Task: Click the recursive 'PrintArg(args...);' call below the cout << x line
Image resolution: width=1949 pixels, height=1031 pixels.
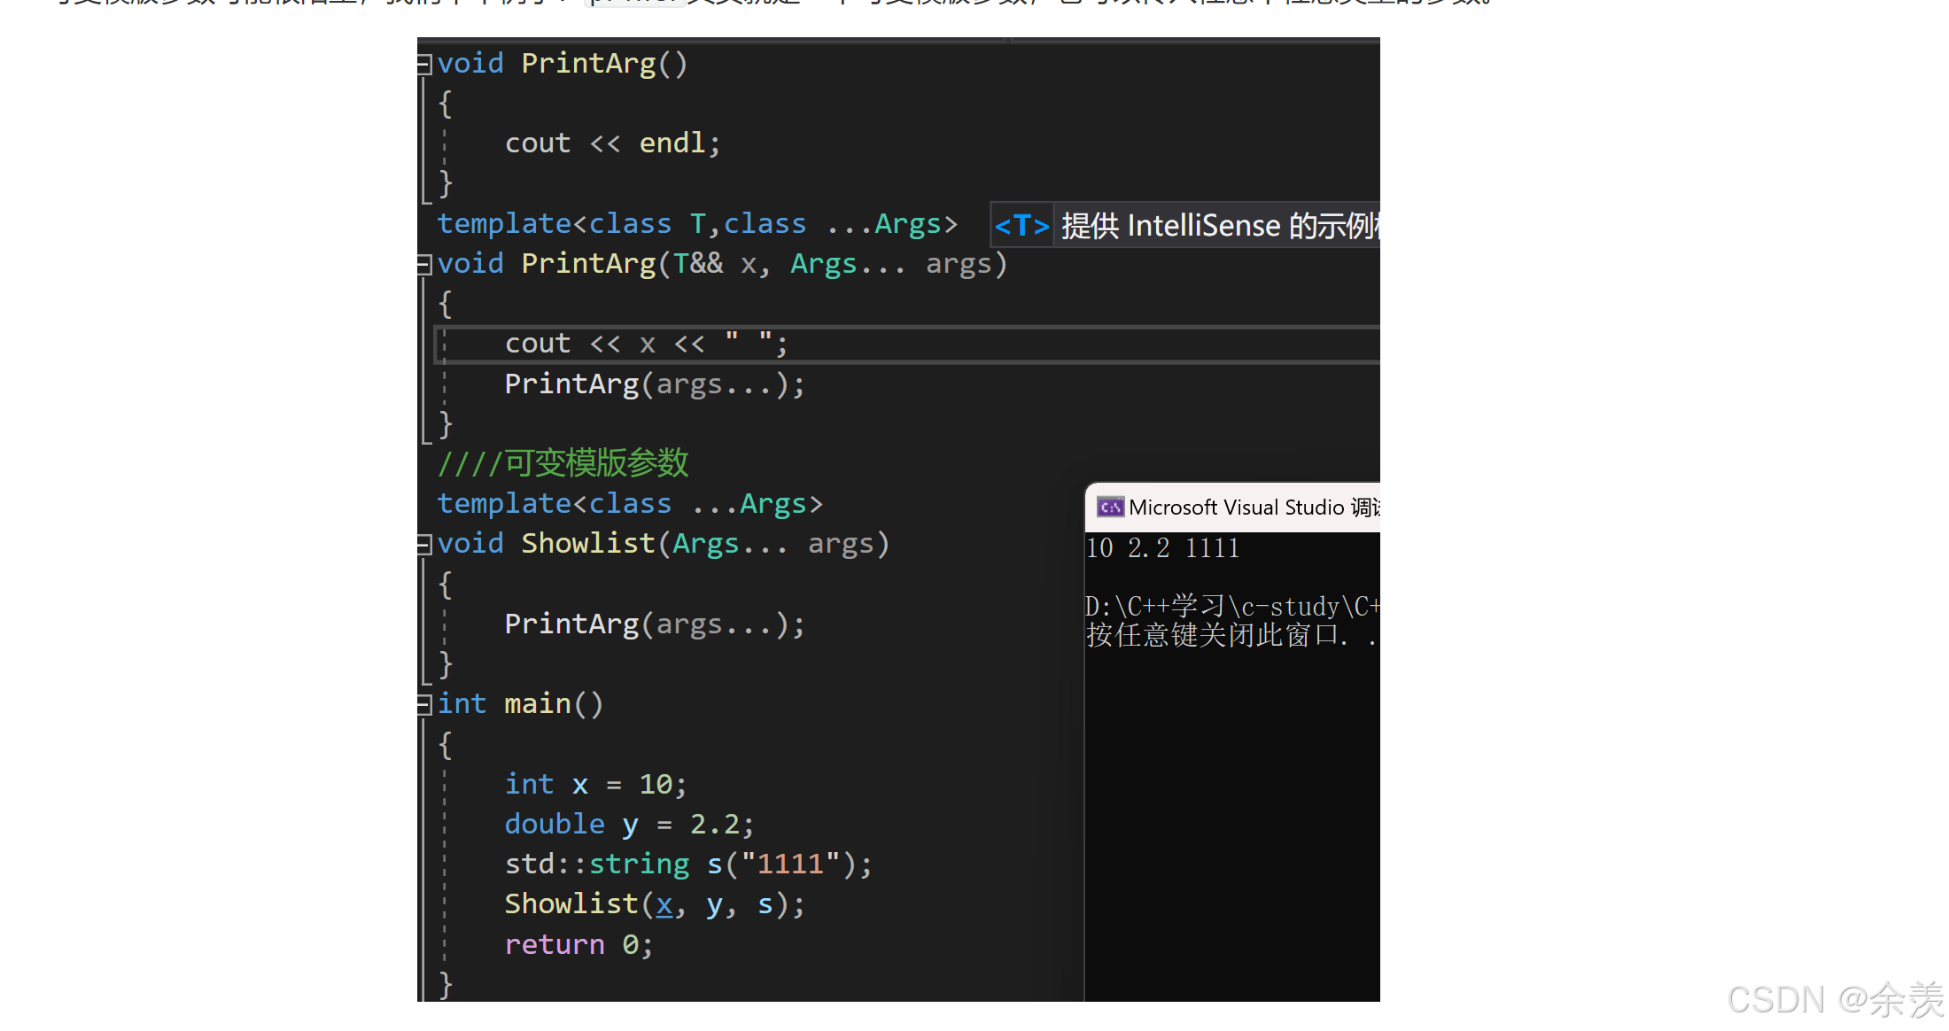Action: [x=655, y=384]
